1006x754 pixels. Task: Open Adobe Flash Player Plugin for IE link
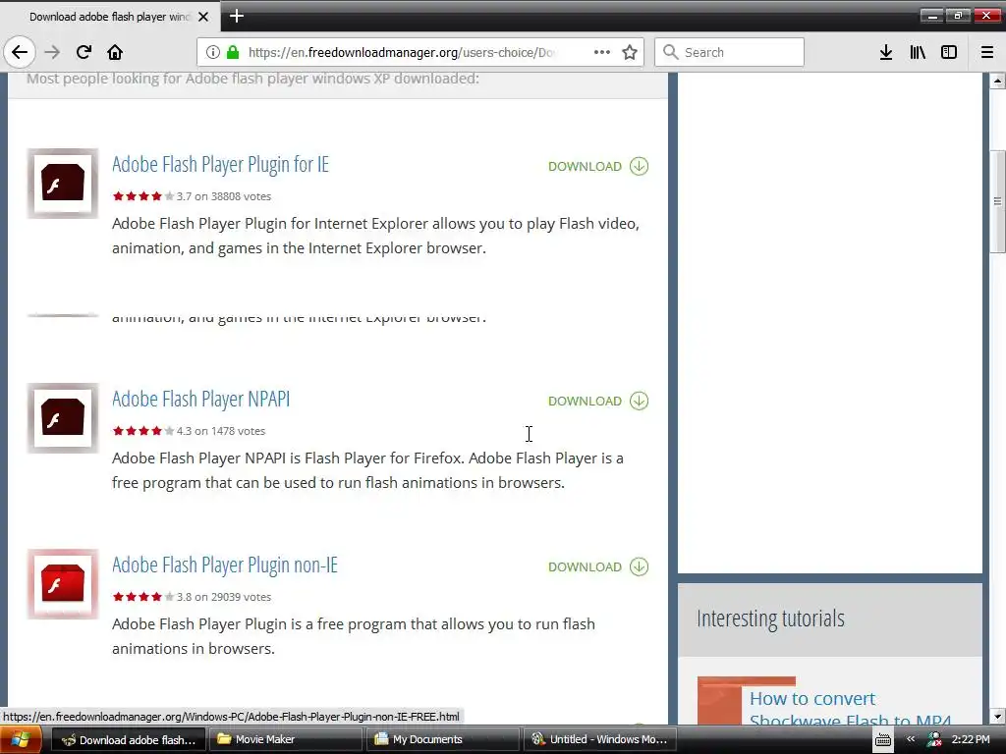pos(220,164)
